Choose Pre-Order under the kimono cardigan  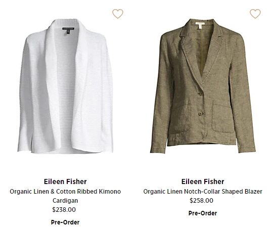click(65, 222)
